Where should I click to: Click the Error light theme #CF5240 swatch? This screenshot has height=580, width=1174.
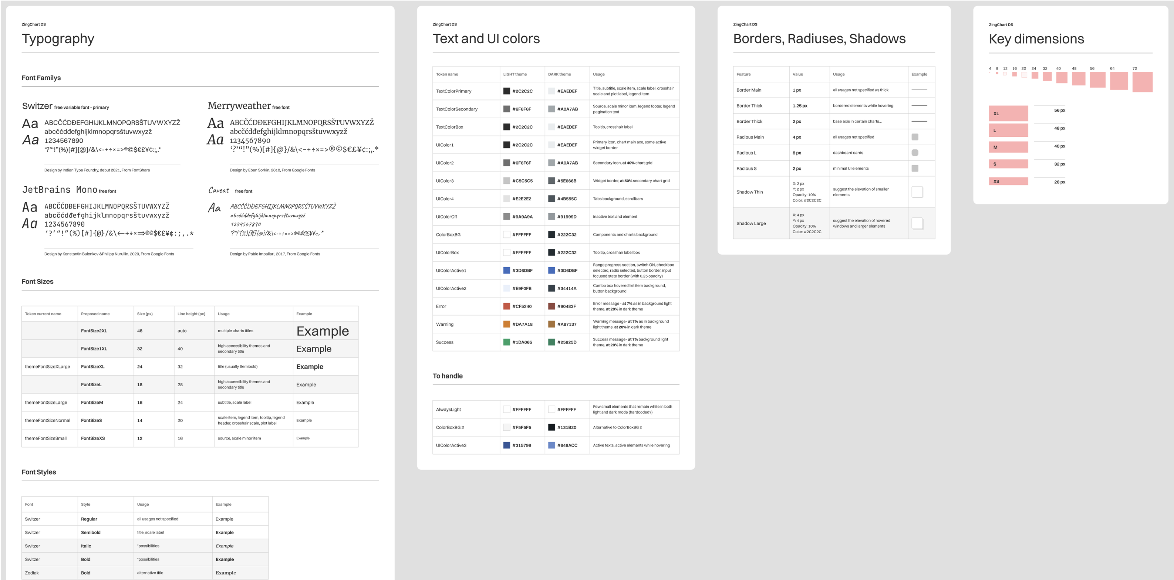(x=506, y=306)
